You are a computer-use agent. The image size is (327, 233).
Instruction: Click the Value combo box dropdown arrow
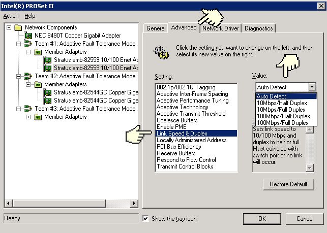312,87
